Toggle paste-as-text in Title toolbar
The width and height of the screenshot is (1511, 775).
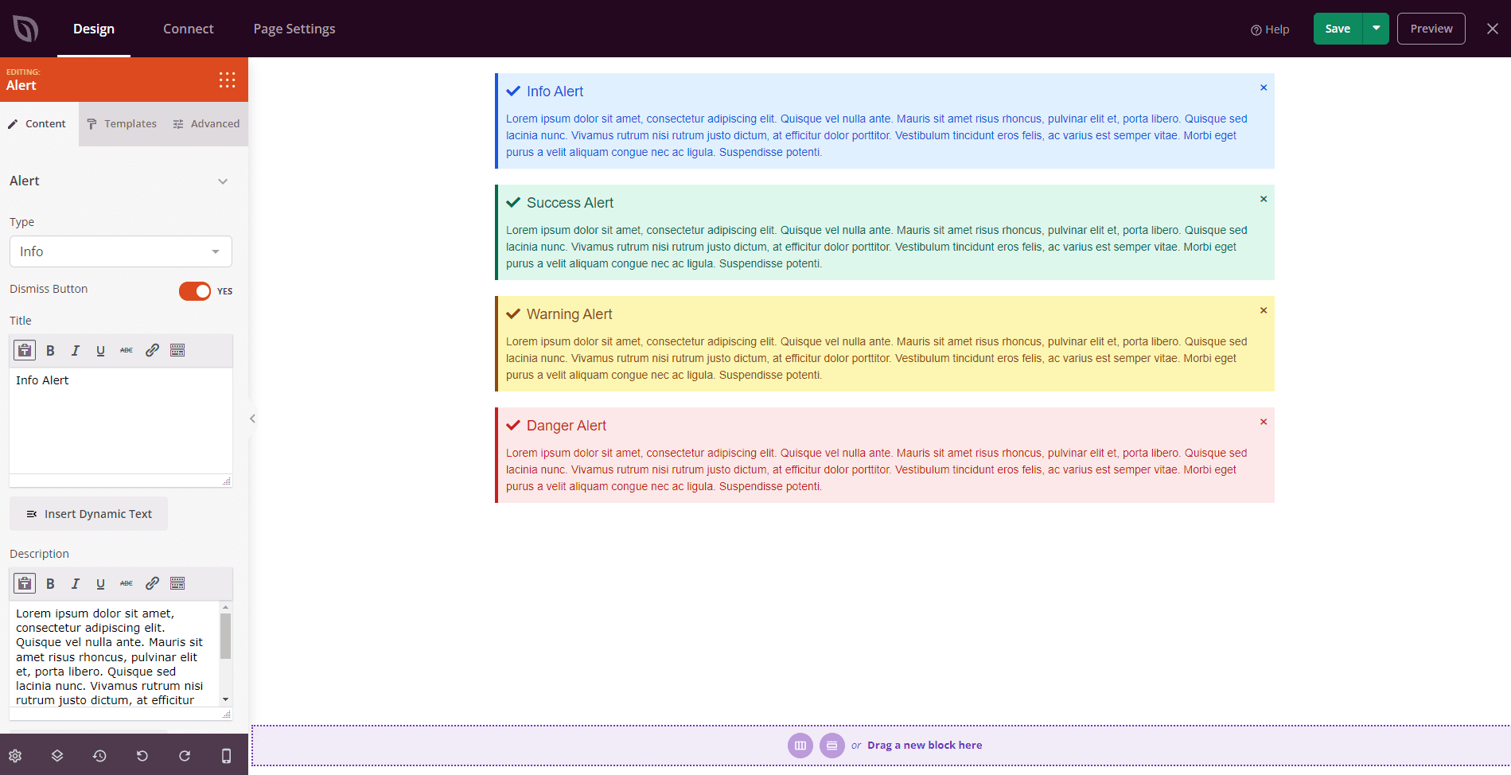[x=25, y=351]
